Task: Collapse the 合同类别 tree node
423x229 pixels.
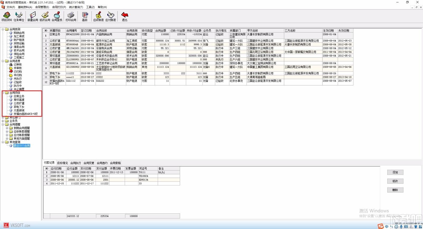Action: pyautogui.click(x=3, y=29)
